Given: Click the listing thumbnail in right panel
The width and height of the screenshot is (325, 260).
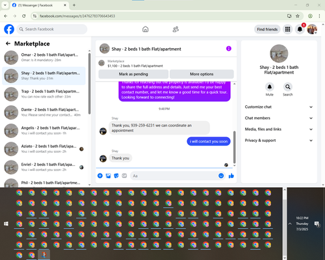Looking at the screenshot, I should click(279, 54).
